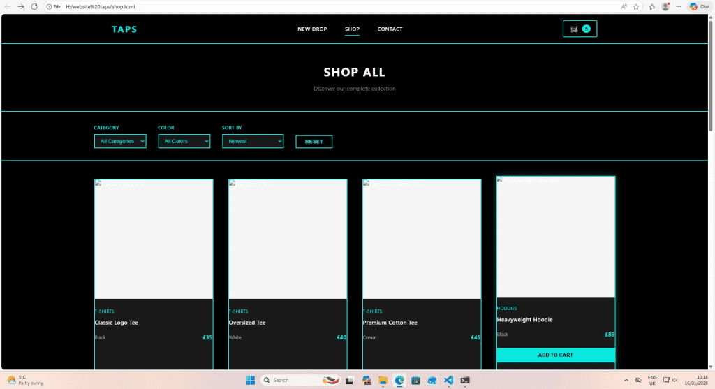Open the Color filter dropdown
The width and height of the screenshot is (715, 389).
[184, 141]
